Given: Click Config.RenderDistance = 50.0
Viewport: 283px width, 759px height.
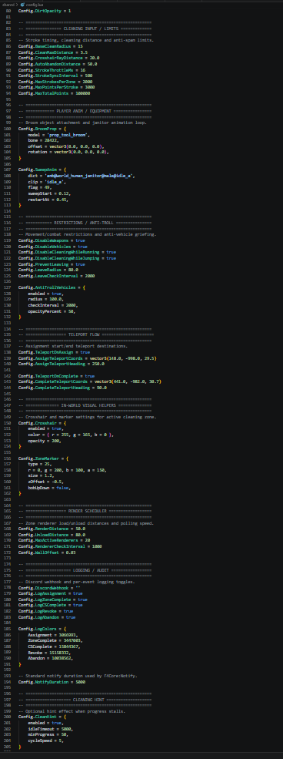Looking at the screenshot, I should click(52, 529).
